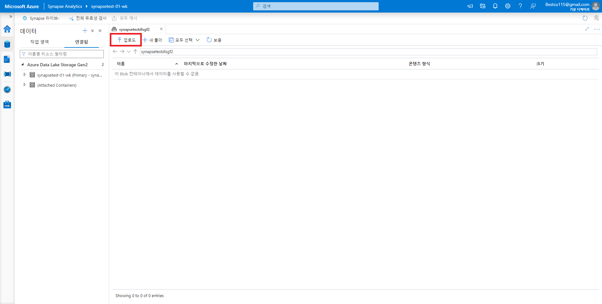Screen dimensions: 602x304
Task: Expand the Attached Containers node
Action: click(x=24, y=85)
